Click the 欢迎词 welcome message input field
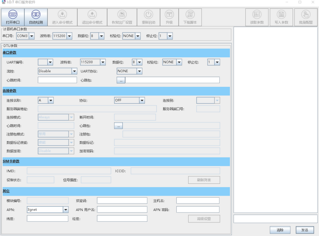 pos(122,201)
